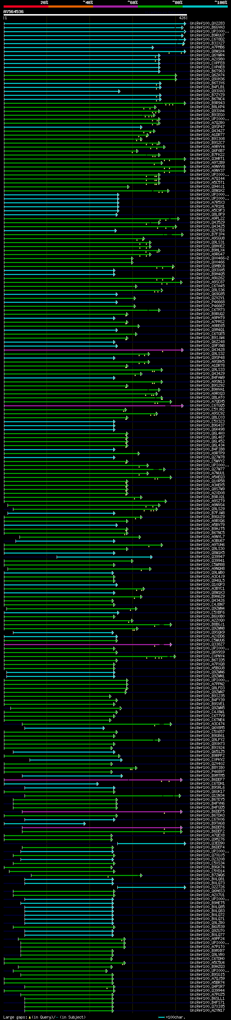This screenshot has height=1020, width=231.
Task: Click the query end position 426
Action: 182,18
